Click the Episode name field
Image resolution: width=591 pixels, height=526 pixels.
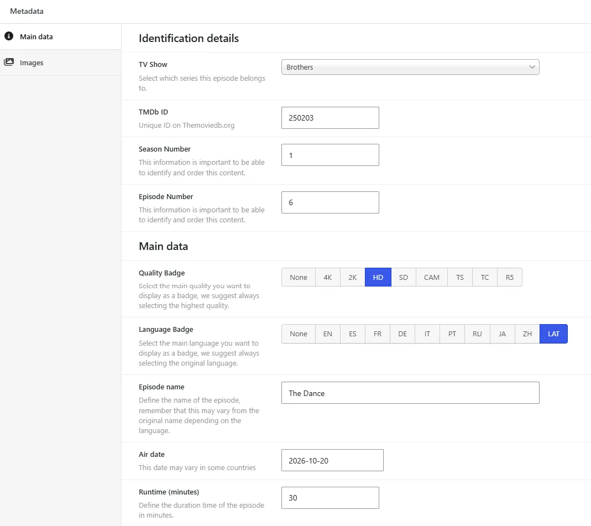click(410, 393)
